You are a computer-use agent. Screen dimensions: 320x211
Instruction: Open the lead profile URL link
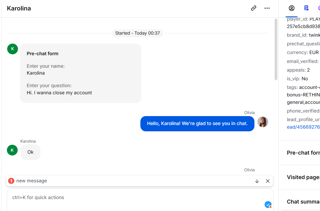[303, 127]
